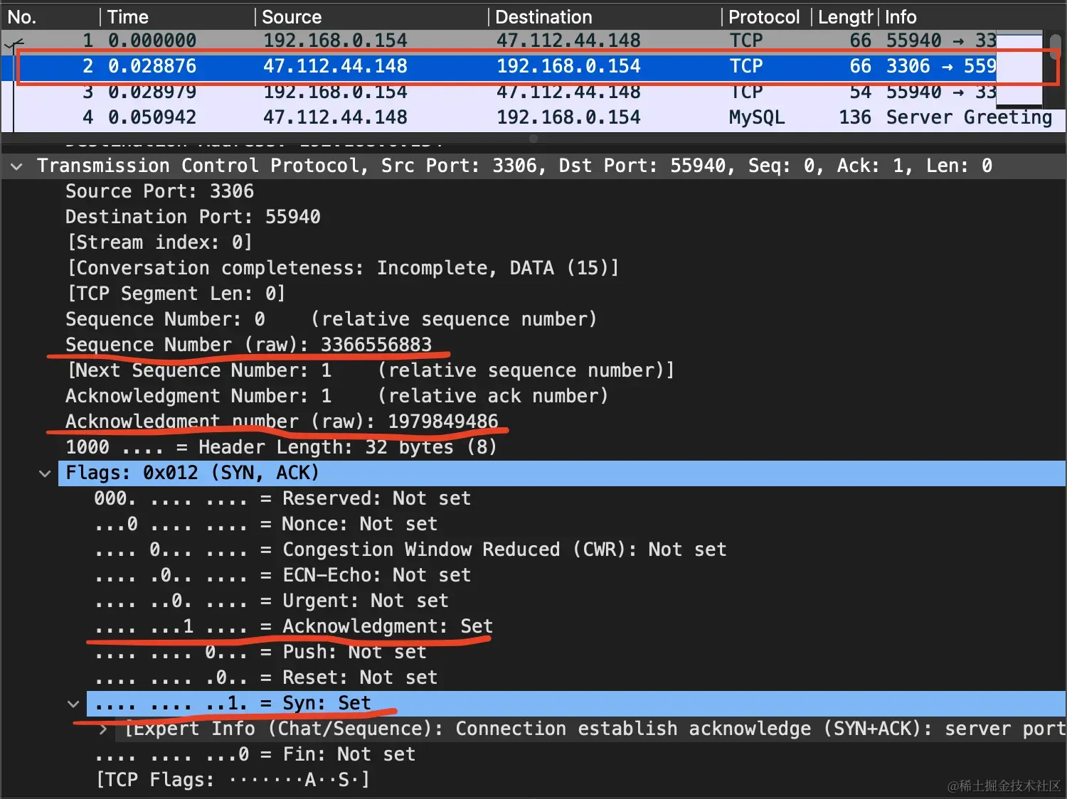This screenshot has height=799, width=1067.
Task: Select Acknowledgment number (raw): 1979849486
Action: (x=282, y=422)
